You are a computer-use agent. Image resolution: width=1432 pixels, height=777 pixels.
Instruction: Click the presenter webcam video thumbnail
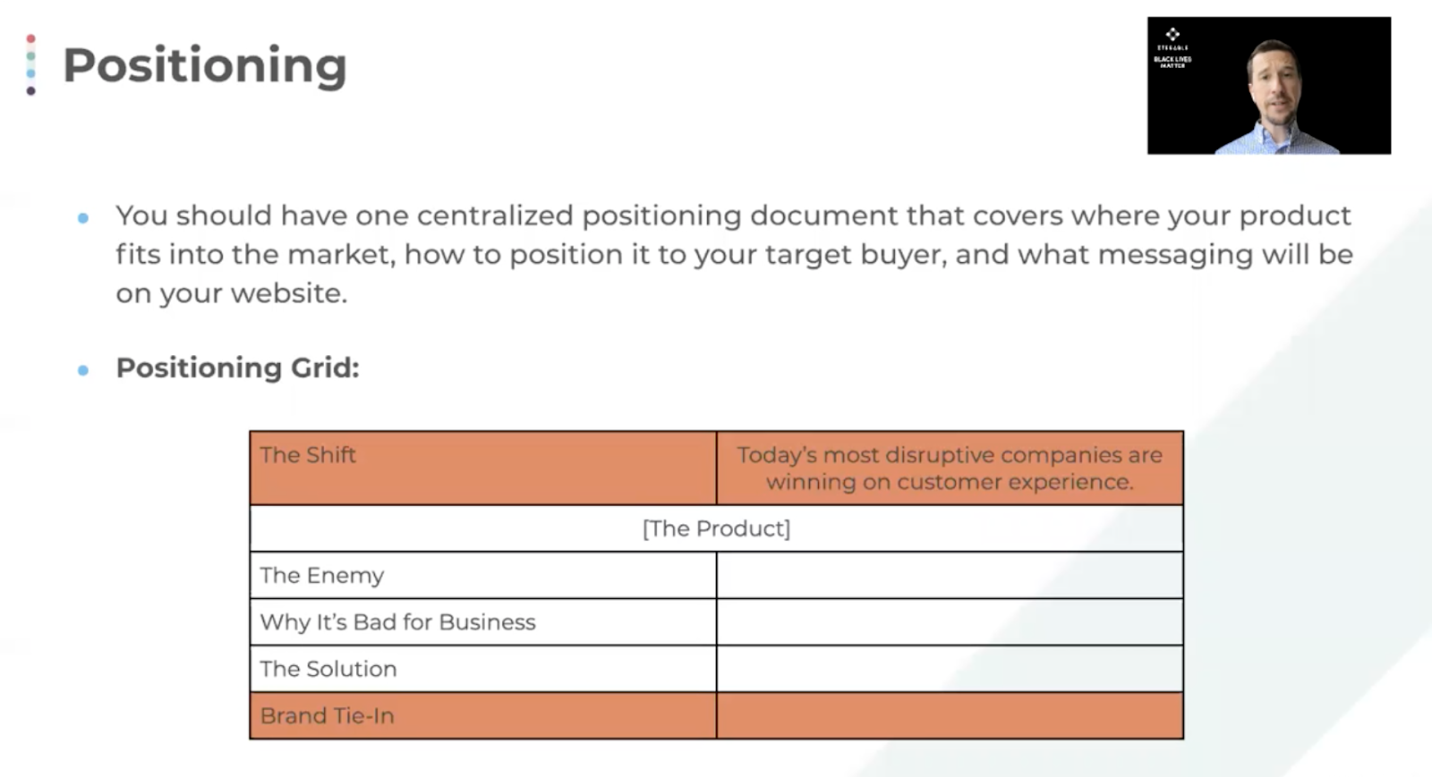(1269, 85)
